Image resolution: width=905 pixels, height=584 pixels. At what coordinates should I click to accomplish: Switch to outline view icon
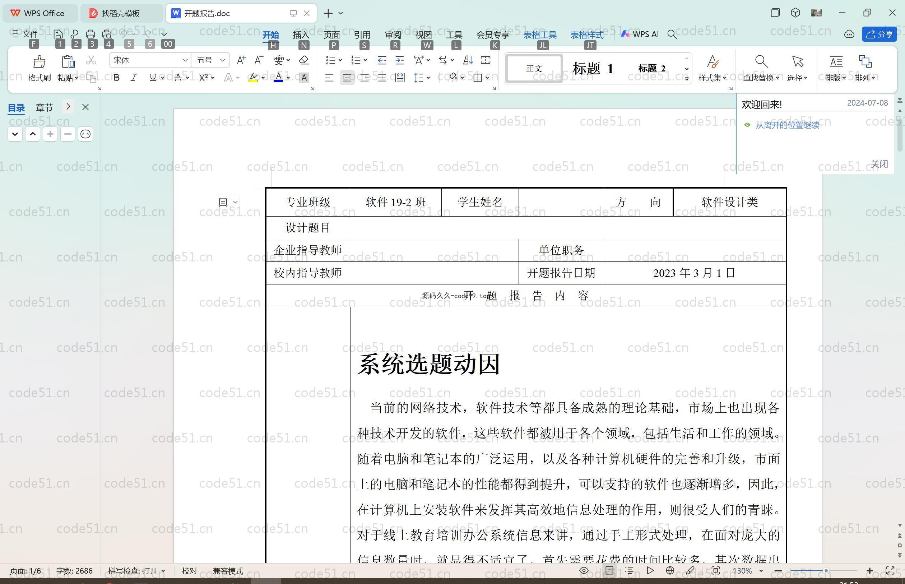(629, 570)
